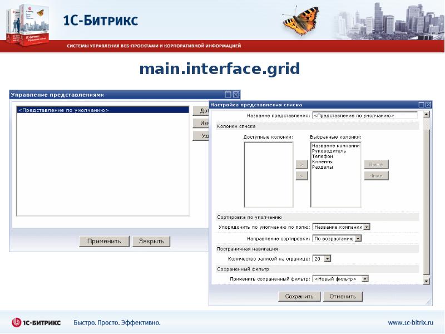
Task: Click partially hidden Добавить button in views window
Action: coord(201,110)
